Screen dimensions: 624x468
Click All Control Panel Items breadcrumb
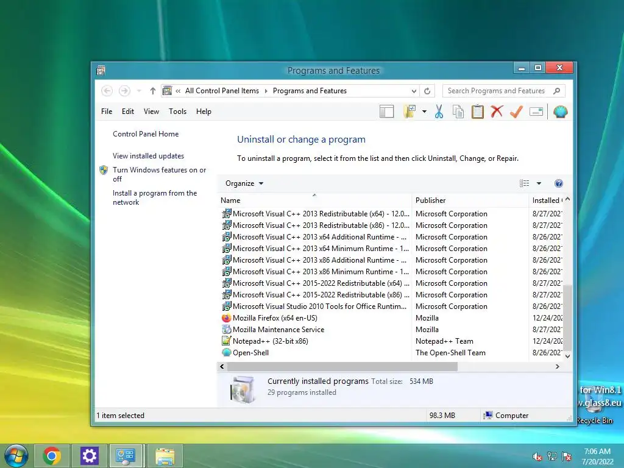pos(222,91)
